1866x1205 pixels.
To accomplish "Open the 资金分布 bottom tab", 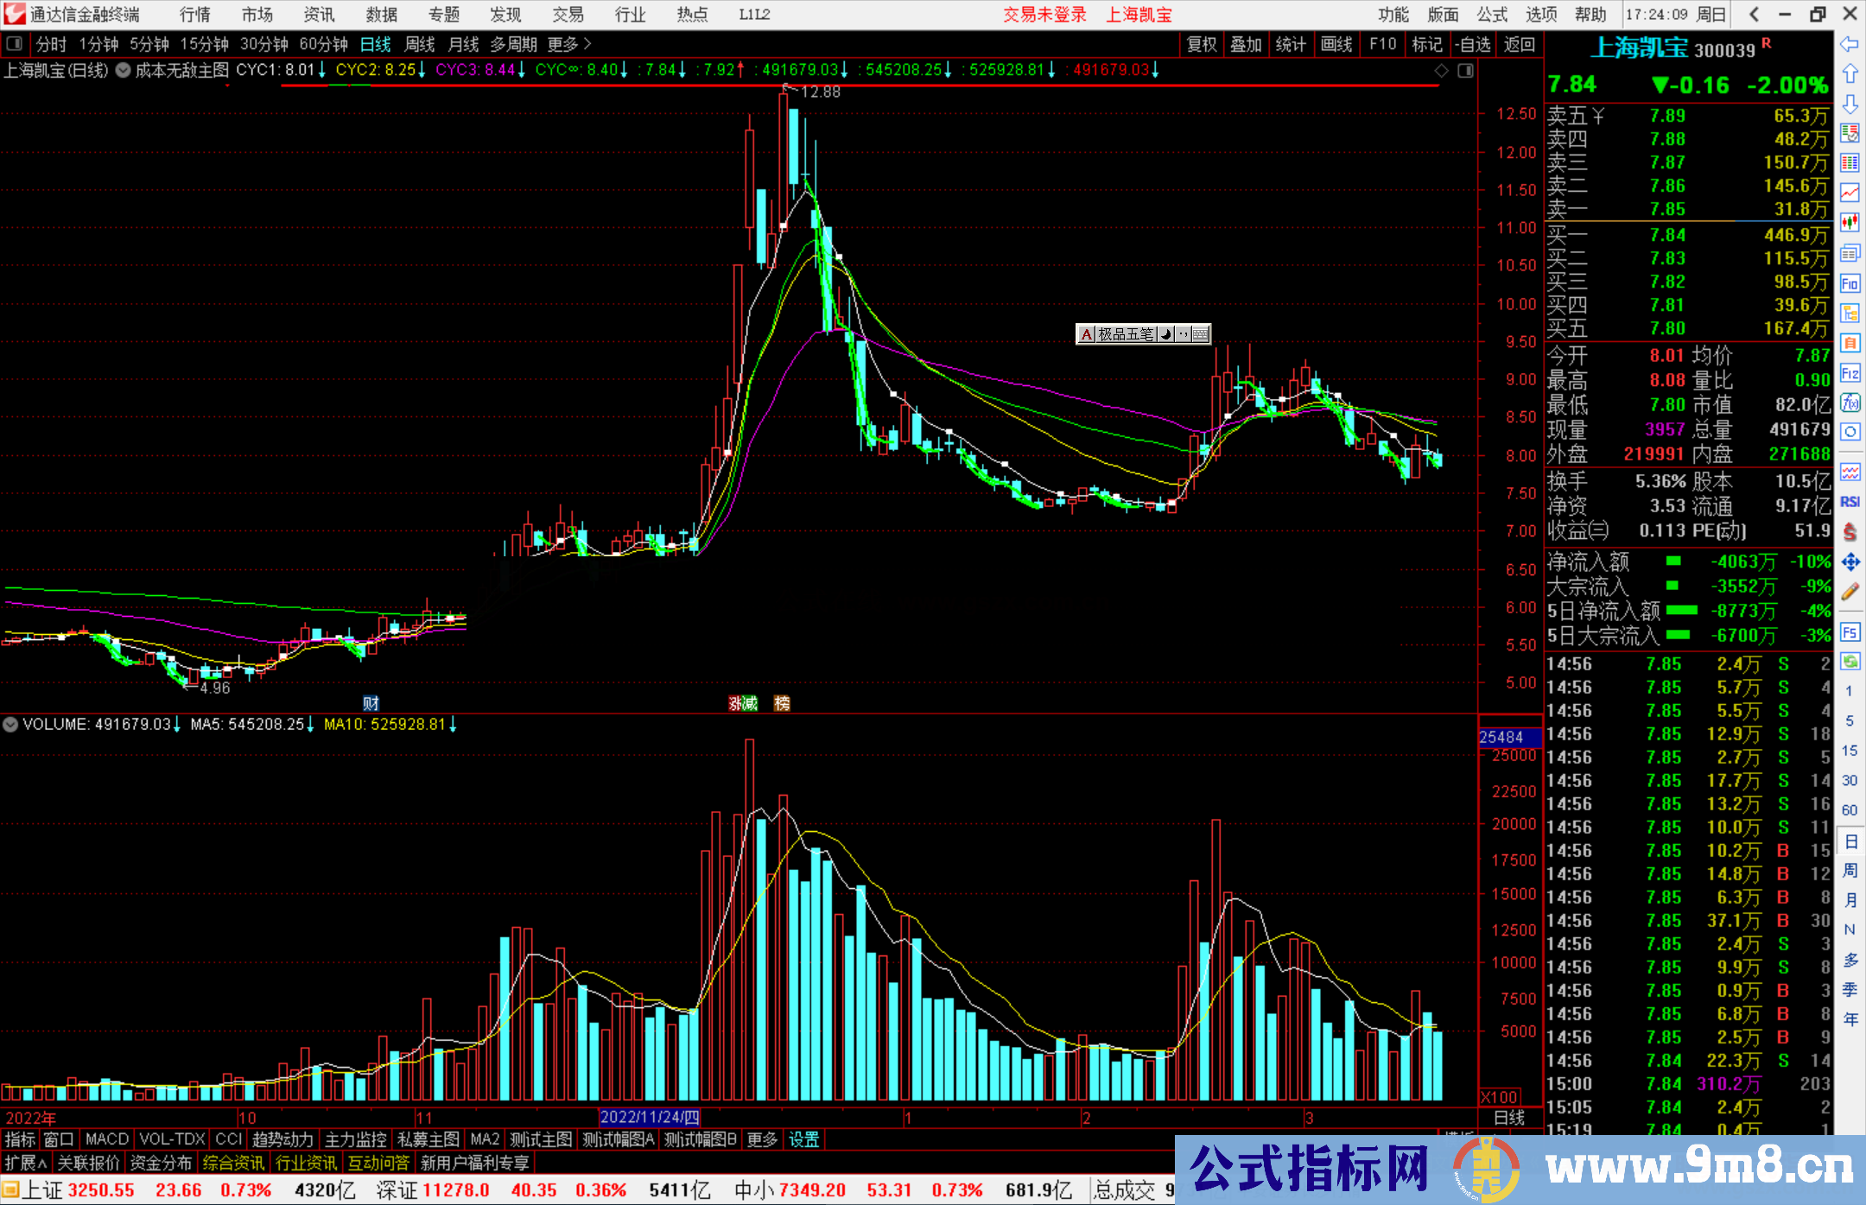I will 162,1164.
